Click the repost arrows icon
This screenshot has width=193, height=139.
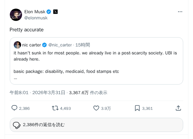(x=55, y=108)
